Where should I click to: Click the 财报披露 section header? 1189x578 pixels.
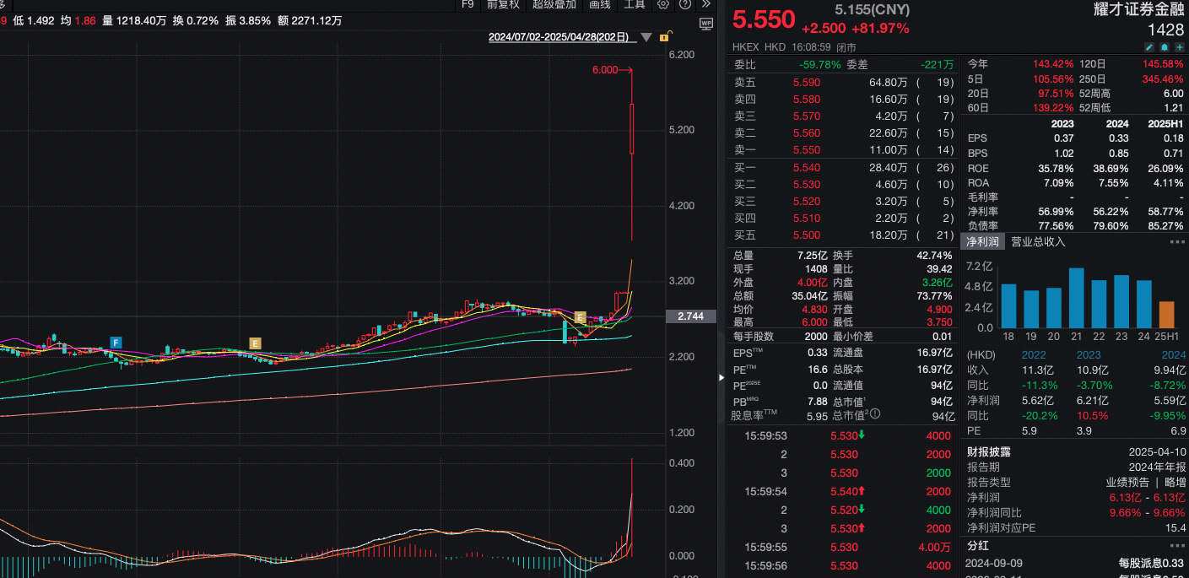989,452
